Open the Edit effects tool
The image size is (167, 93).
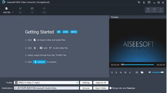tap(44, 10)
